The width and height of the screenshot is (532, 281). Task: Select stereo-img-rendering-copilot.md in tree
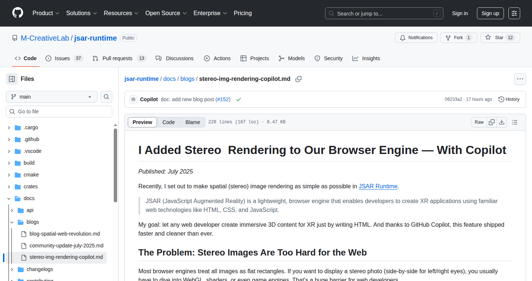click(x=66, y=257)
